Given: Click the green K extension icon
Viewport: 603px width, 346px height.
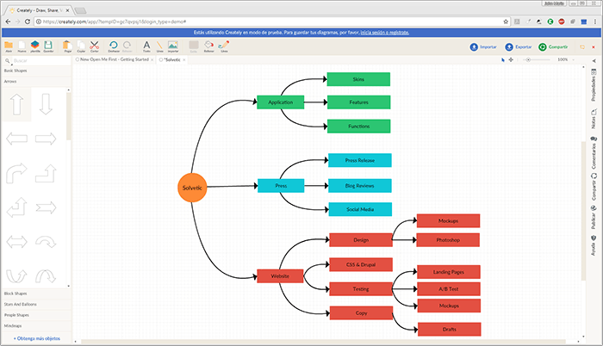Looking at the screenshot, I should (550, 22).
